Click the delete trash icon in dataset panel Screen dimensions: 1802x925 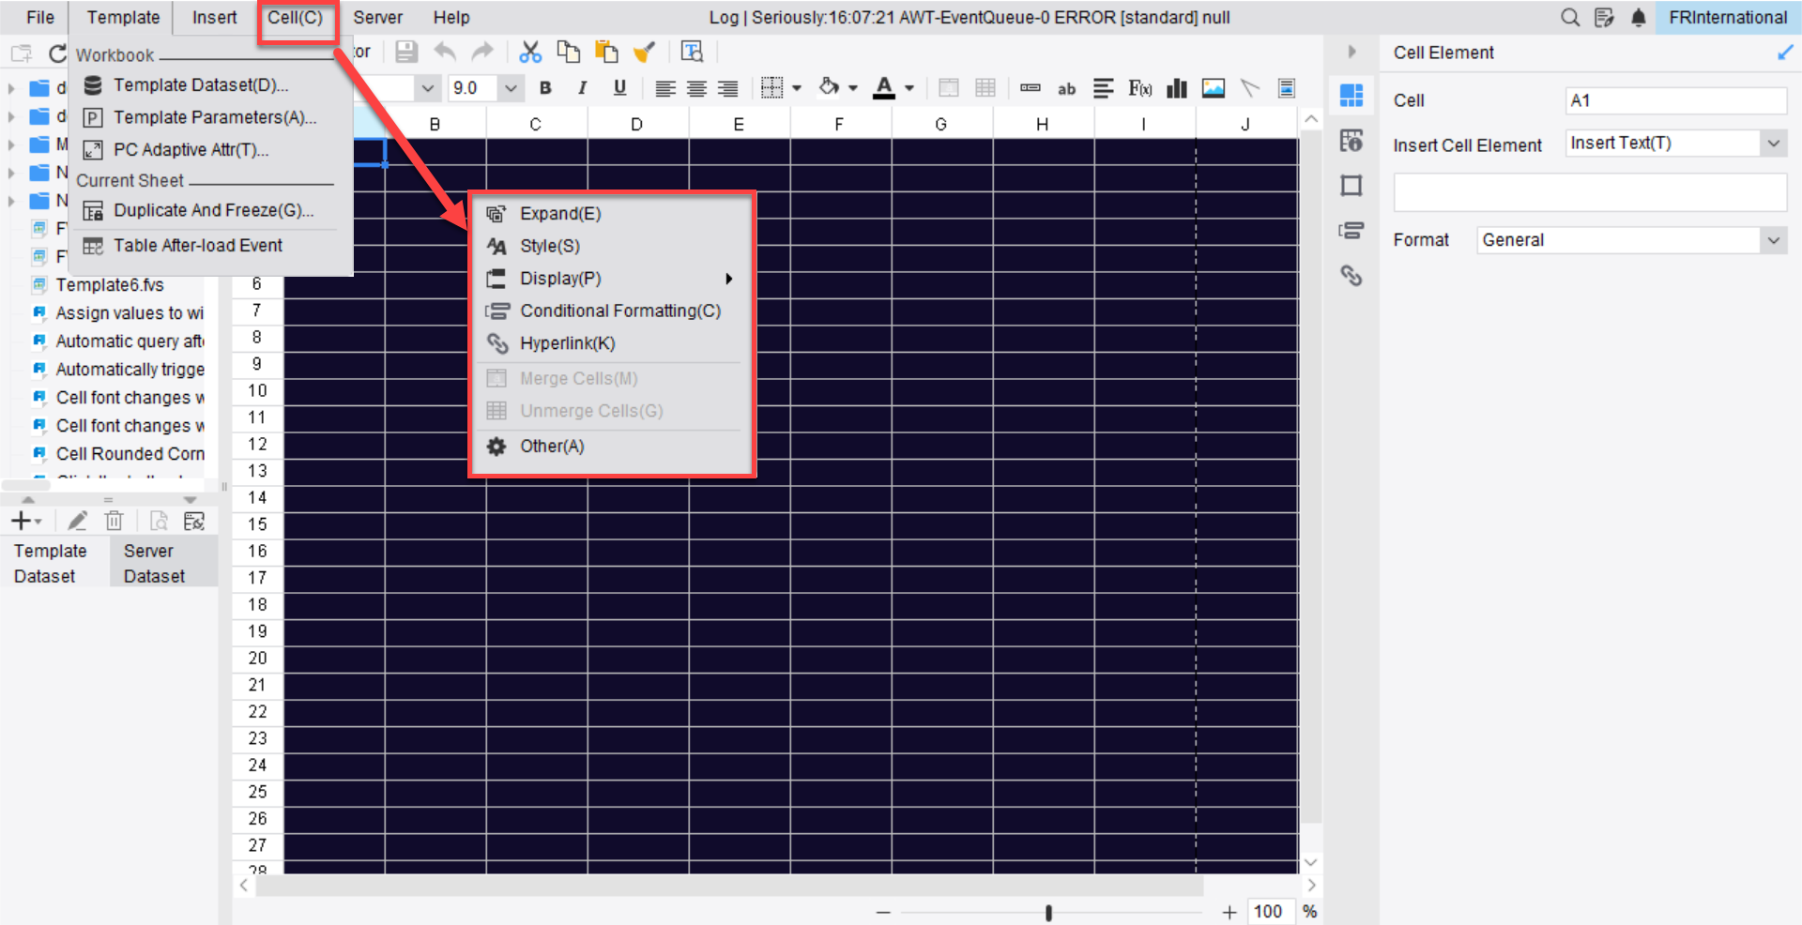tap(115, 521)
